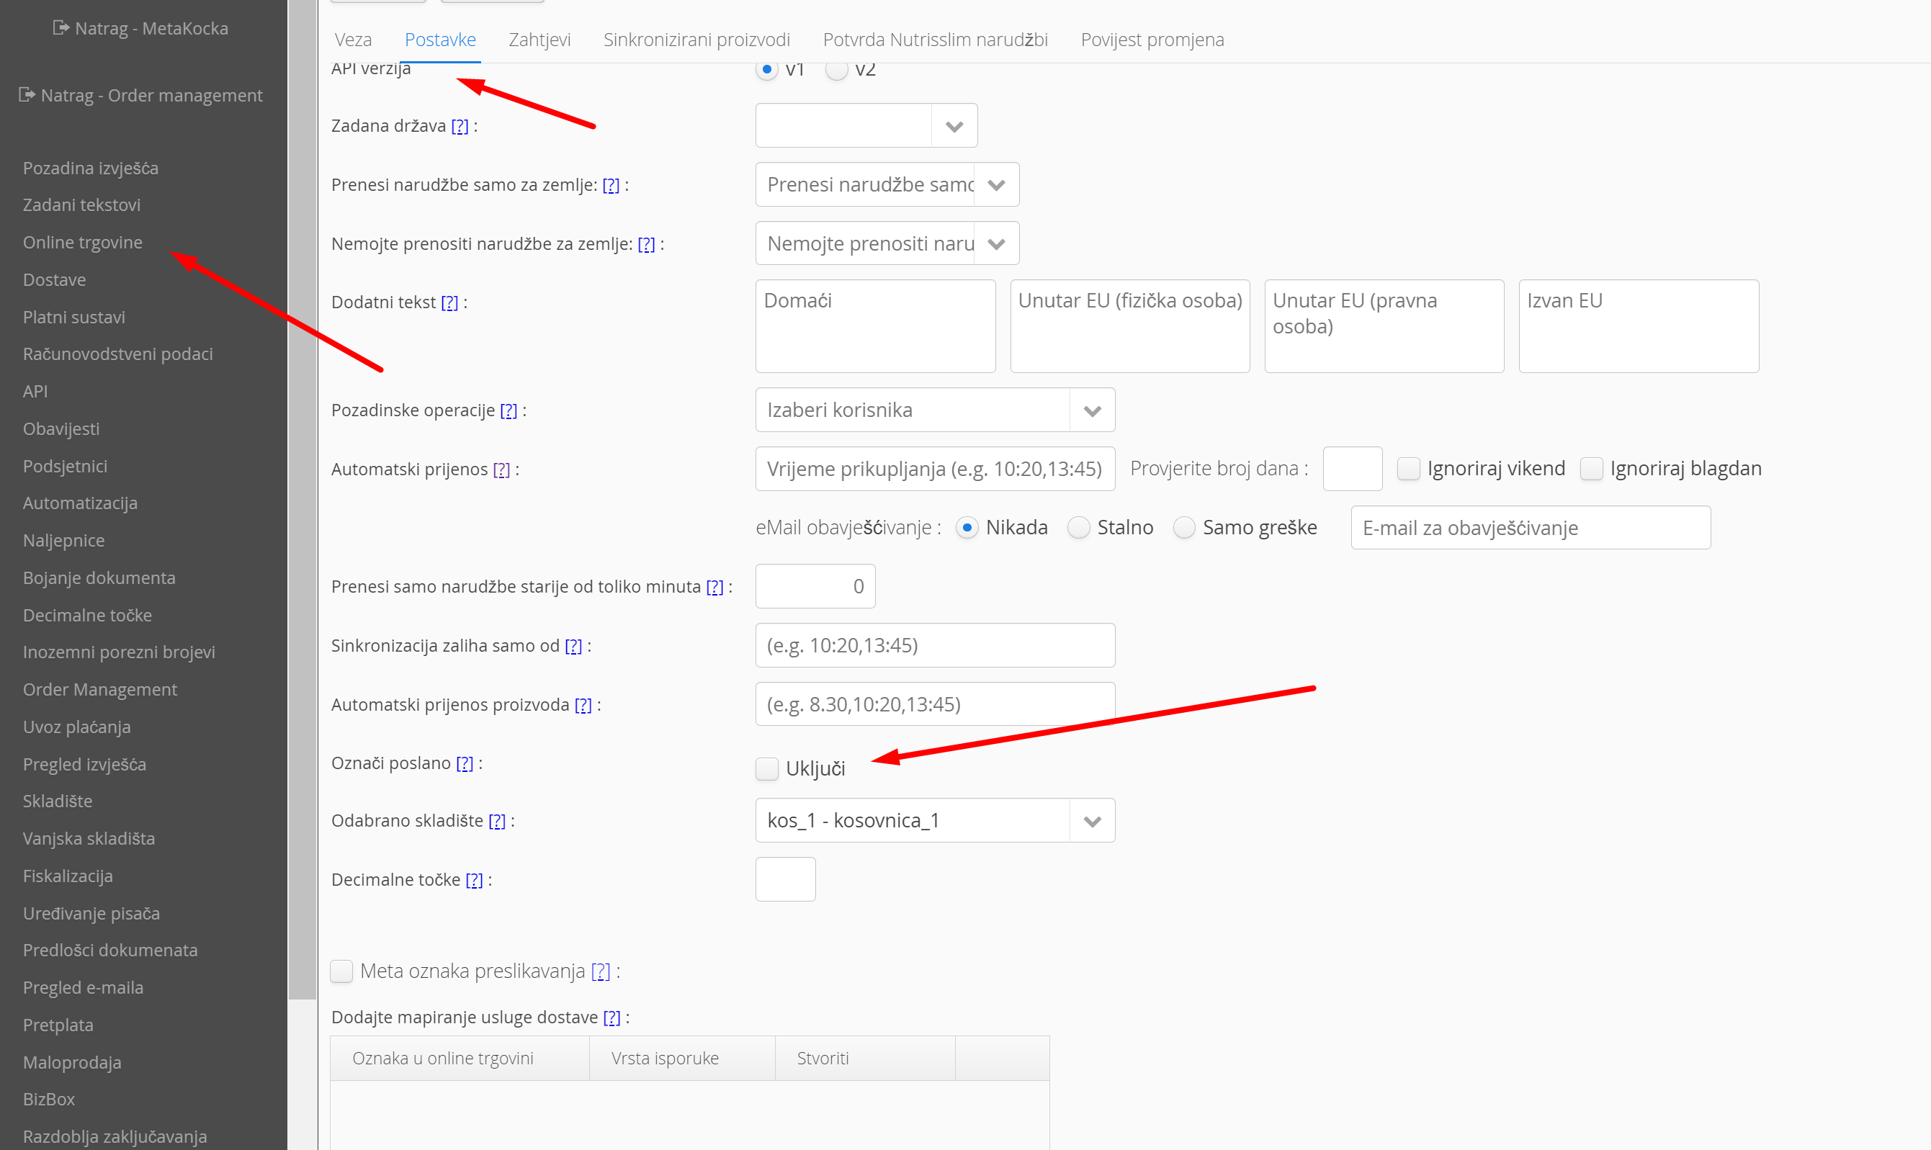Viewport: 1931px width, 1150px height.
Task: Click the E-mail za obavješćivanje input field
Action: (1530, 528)
